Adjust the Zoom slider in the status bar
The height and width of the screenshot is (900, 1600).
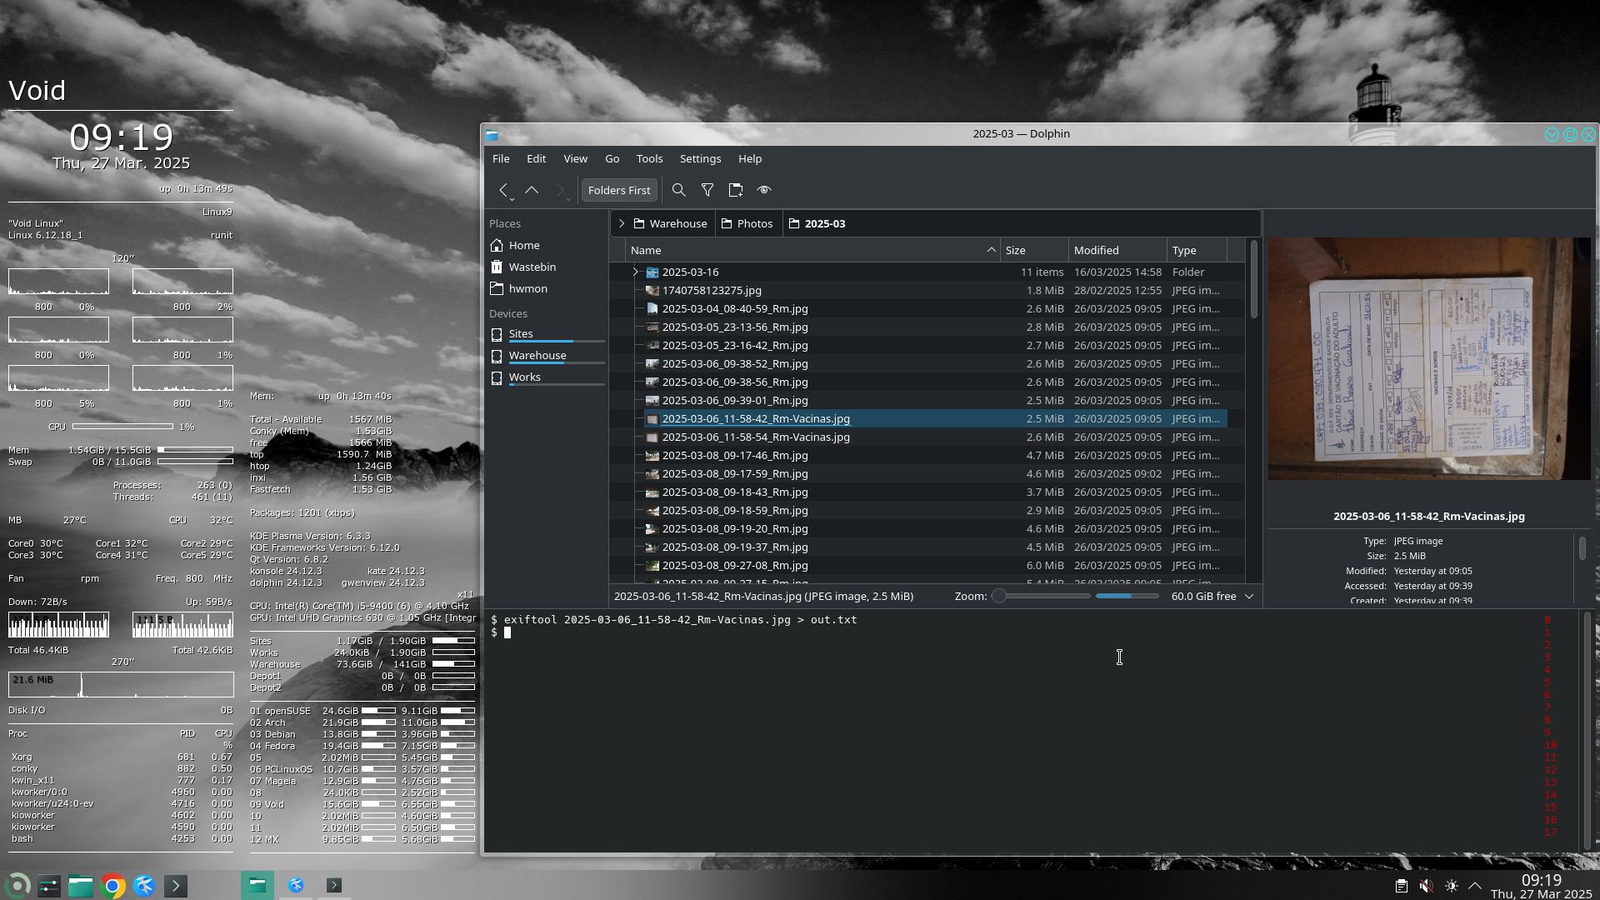(x=998, y=596)
